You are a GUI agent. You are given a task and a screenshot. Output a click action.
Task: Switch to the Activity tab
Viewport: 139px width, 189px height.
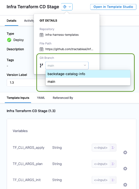tap(29, 20)
